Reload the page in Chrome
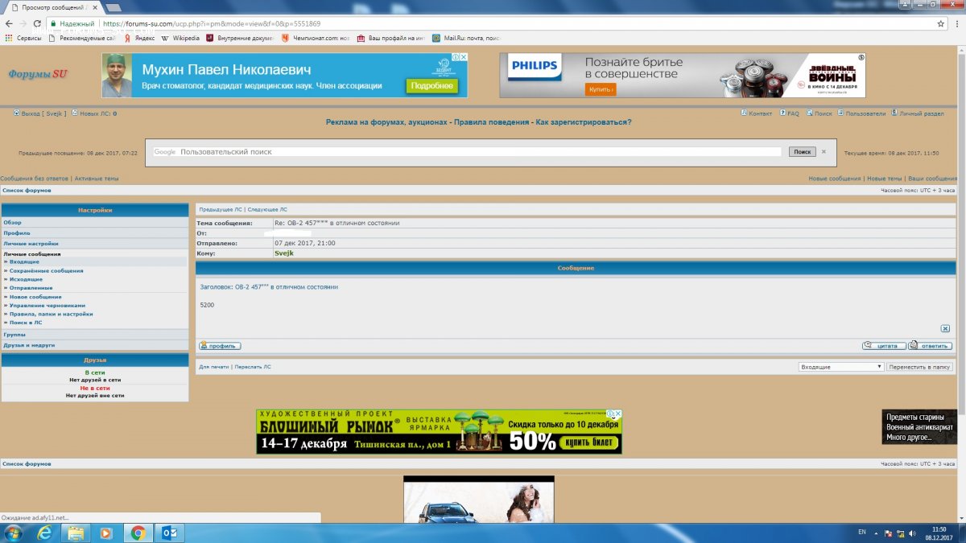 coord(35,24)
